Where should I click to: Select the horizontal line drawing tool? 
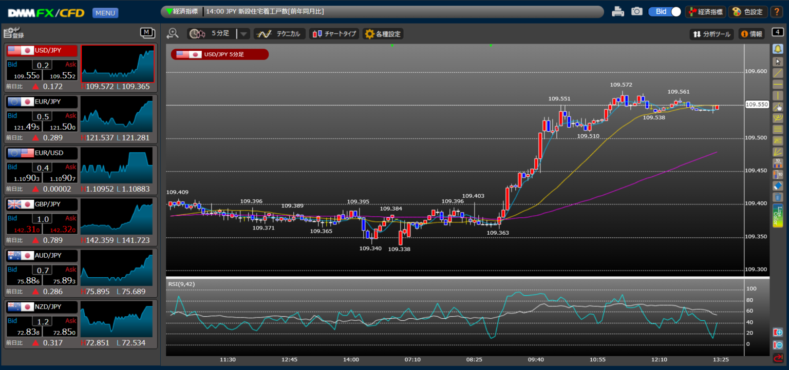click(x=778, y=84)
